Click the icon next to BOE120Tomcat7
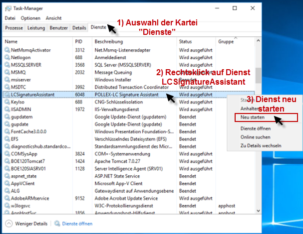This screenshot has height=234, width=303. [7, 161]
